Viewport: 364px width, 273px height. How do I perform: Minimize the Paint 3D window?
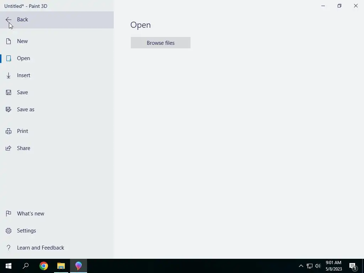(x=323, y=6)
